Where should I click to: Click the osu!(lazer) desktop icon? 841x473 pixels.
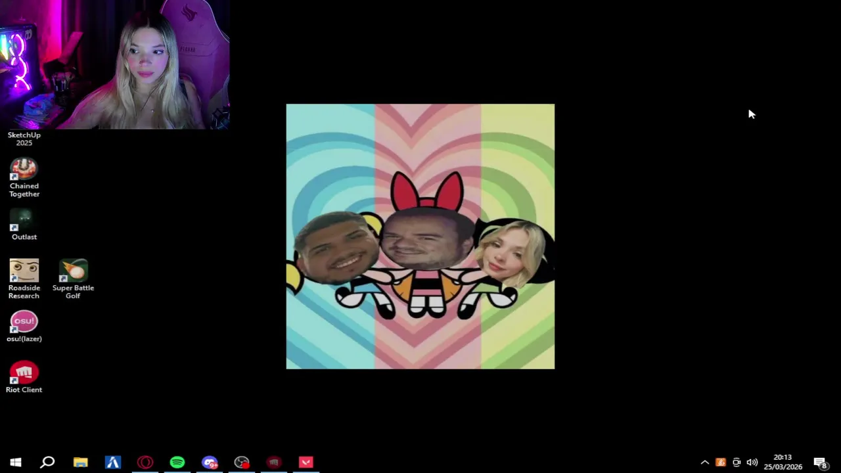(x=24, y=327)
